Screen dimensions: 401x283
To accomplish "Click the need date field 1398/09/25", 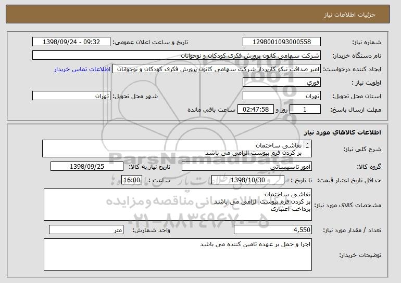I will [x=87, y=167].
